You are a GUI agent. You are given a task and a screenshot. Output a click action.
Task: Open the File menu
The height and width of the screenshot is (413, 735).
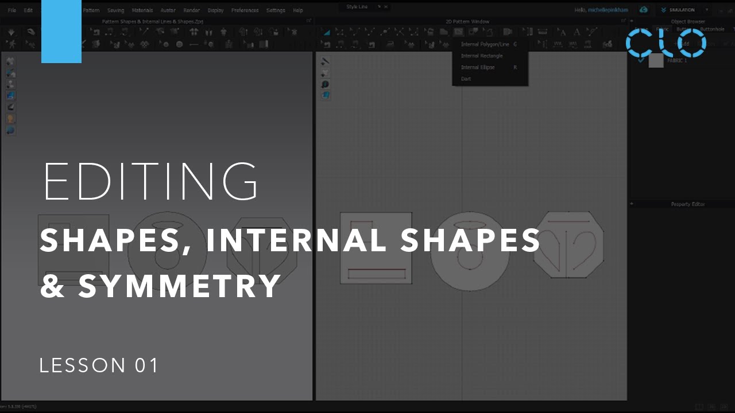pos(12,10)
